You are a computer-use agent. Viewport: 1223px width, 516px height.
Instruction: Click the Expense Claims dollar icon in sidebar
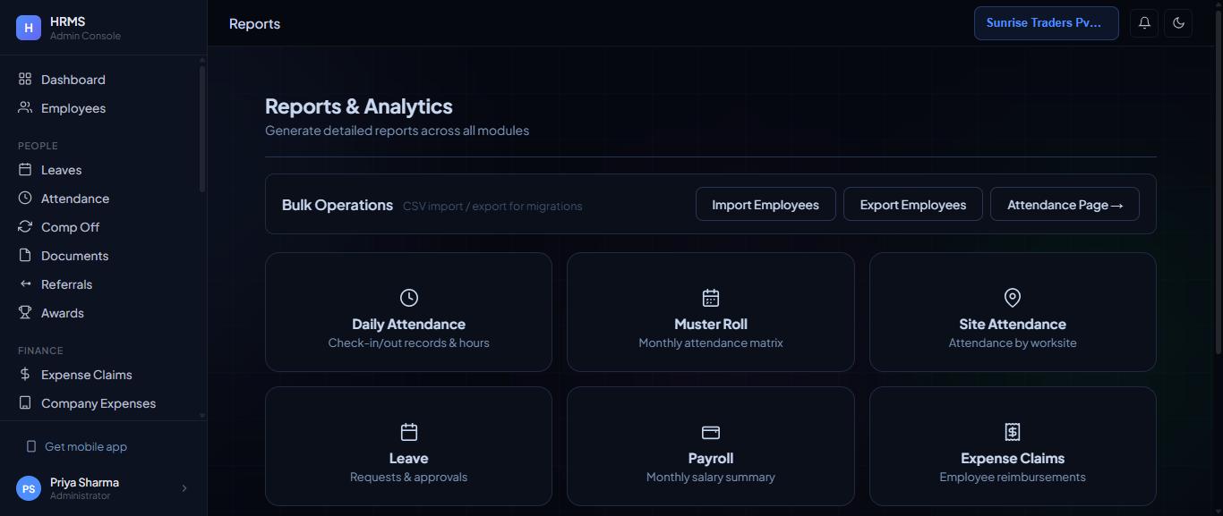[25, 375]
